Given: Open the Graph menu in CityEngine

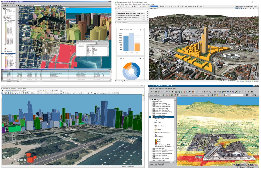Looking at the screenshot, I should (130, 4).
